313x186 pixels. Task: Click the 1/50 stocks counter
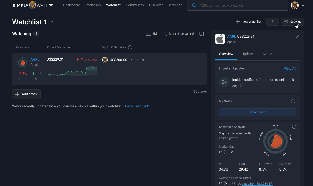tap(199, 92)
